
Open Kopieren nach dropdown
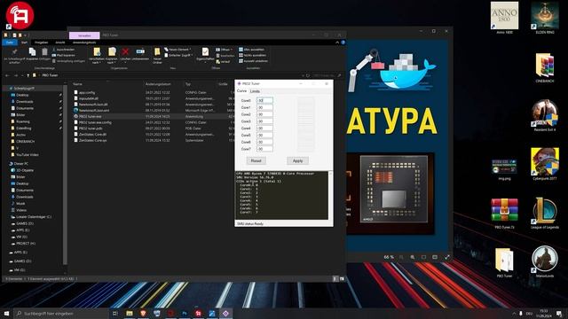click(x=112, y=55)
